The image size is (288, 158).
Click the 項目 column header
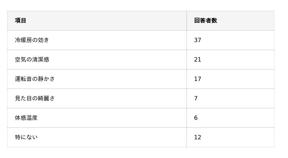tap(21, 21)
